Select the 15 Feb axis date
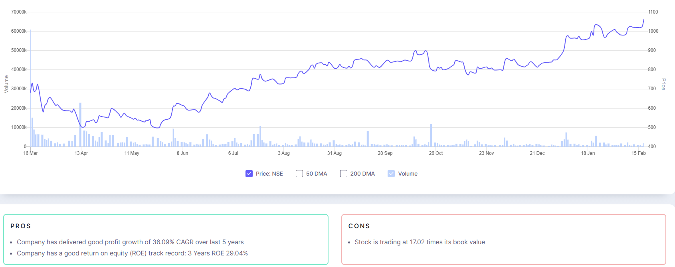This screenshot has height=267, width=675. click(638, 153)
